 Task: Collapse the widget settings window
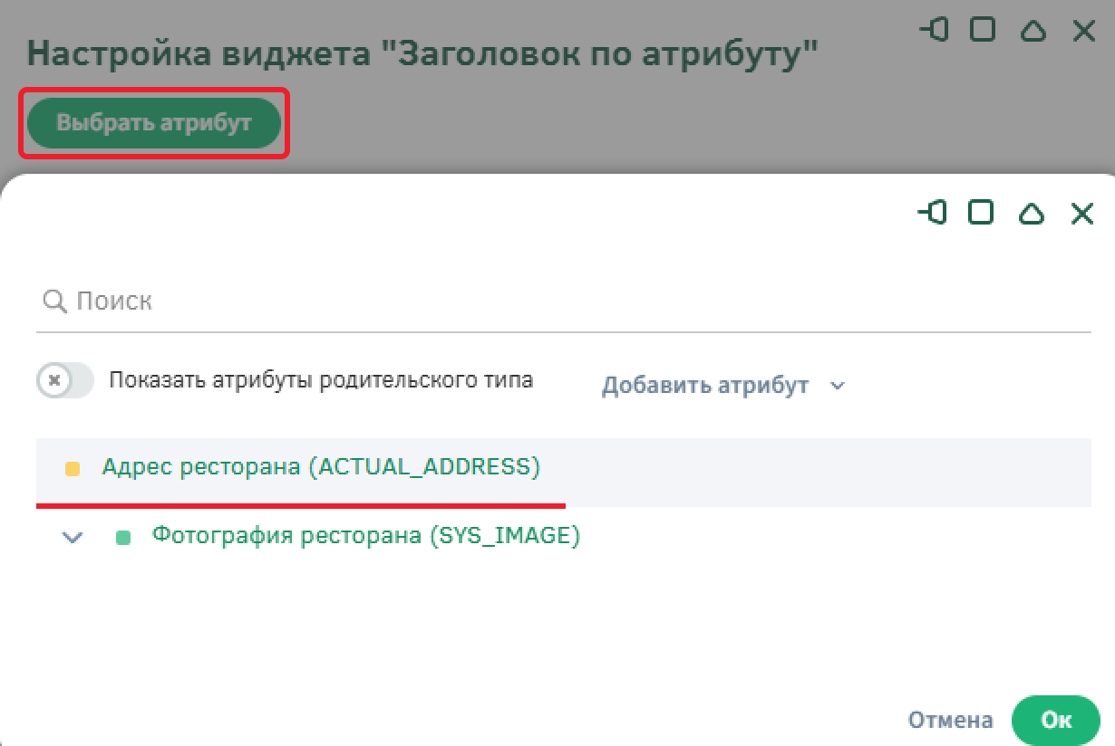1033,32
